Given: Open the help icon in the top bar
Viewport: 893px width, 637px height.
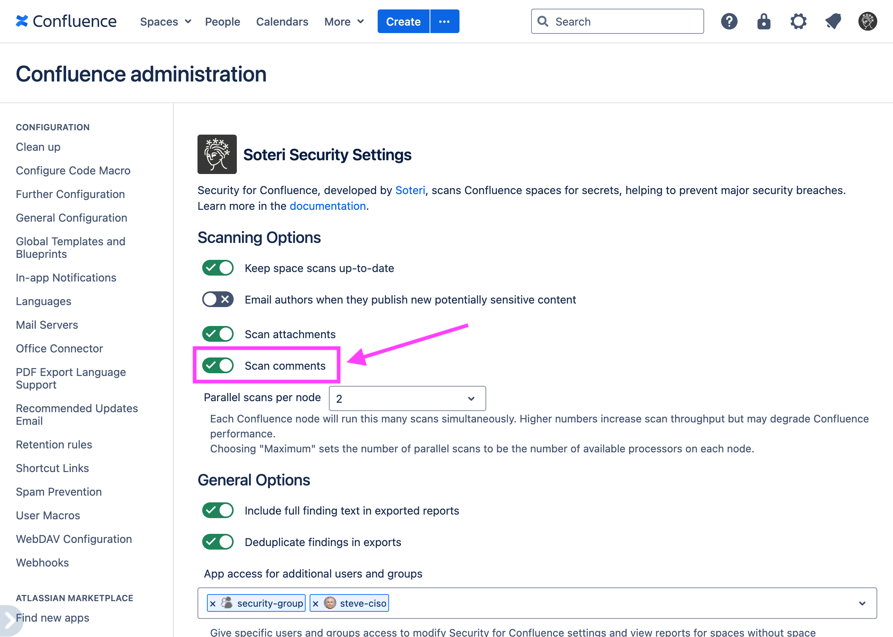Looking at the screenshot, I should point(729,21).
